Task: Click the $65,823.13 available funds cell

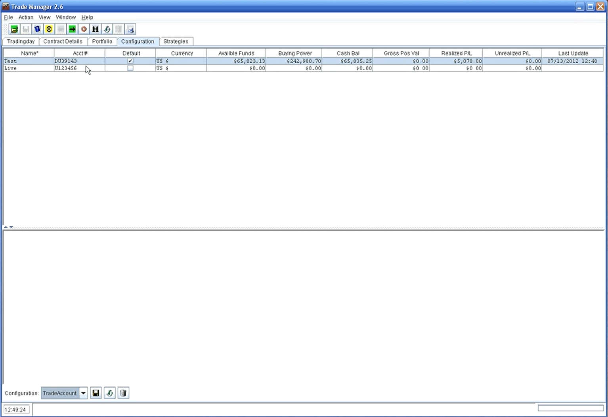Action: pyautogui.click(x=236, y=61)
